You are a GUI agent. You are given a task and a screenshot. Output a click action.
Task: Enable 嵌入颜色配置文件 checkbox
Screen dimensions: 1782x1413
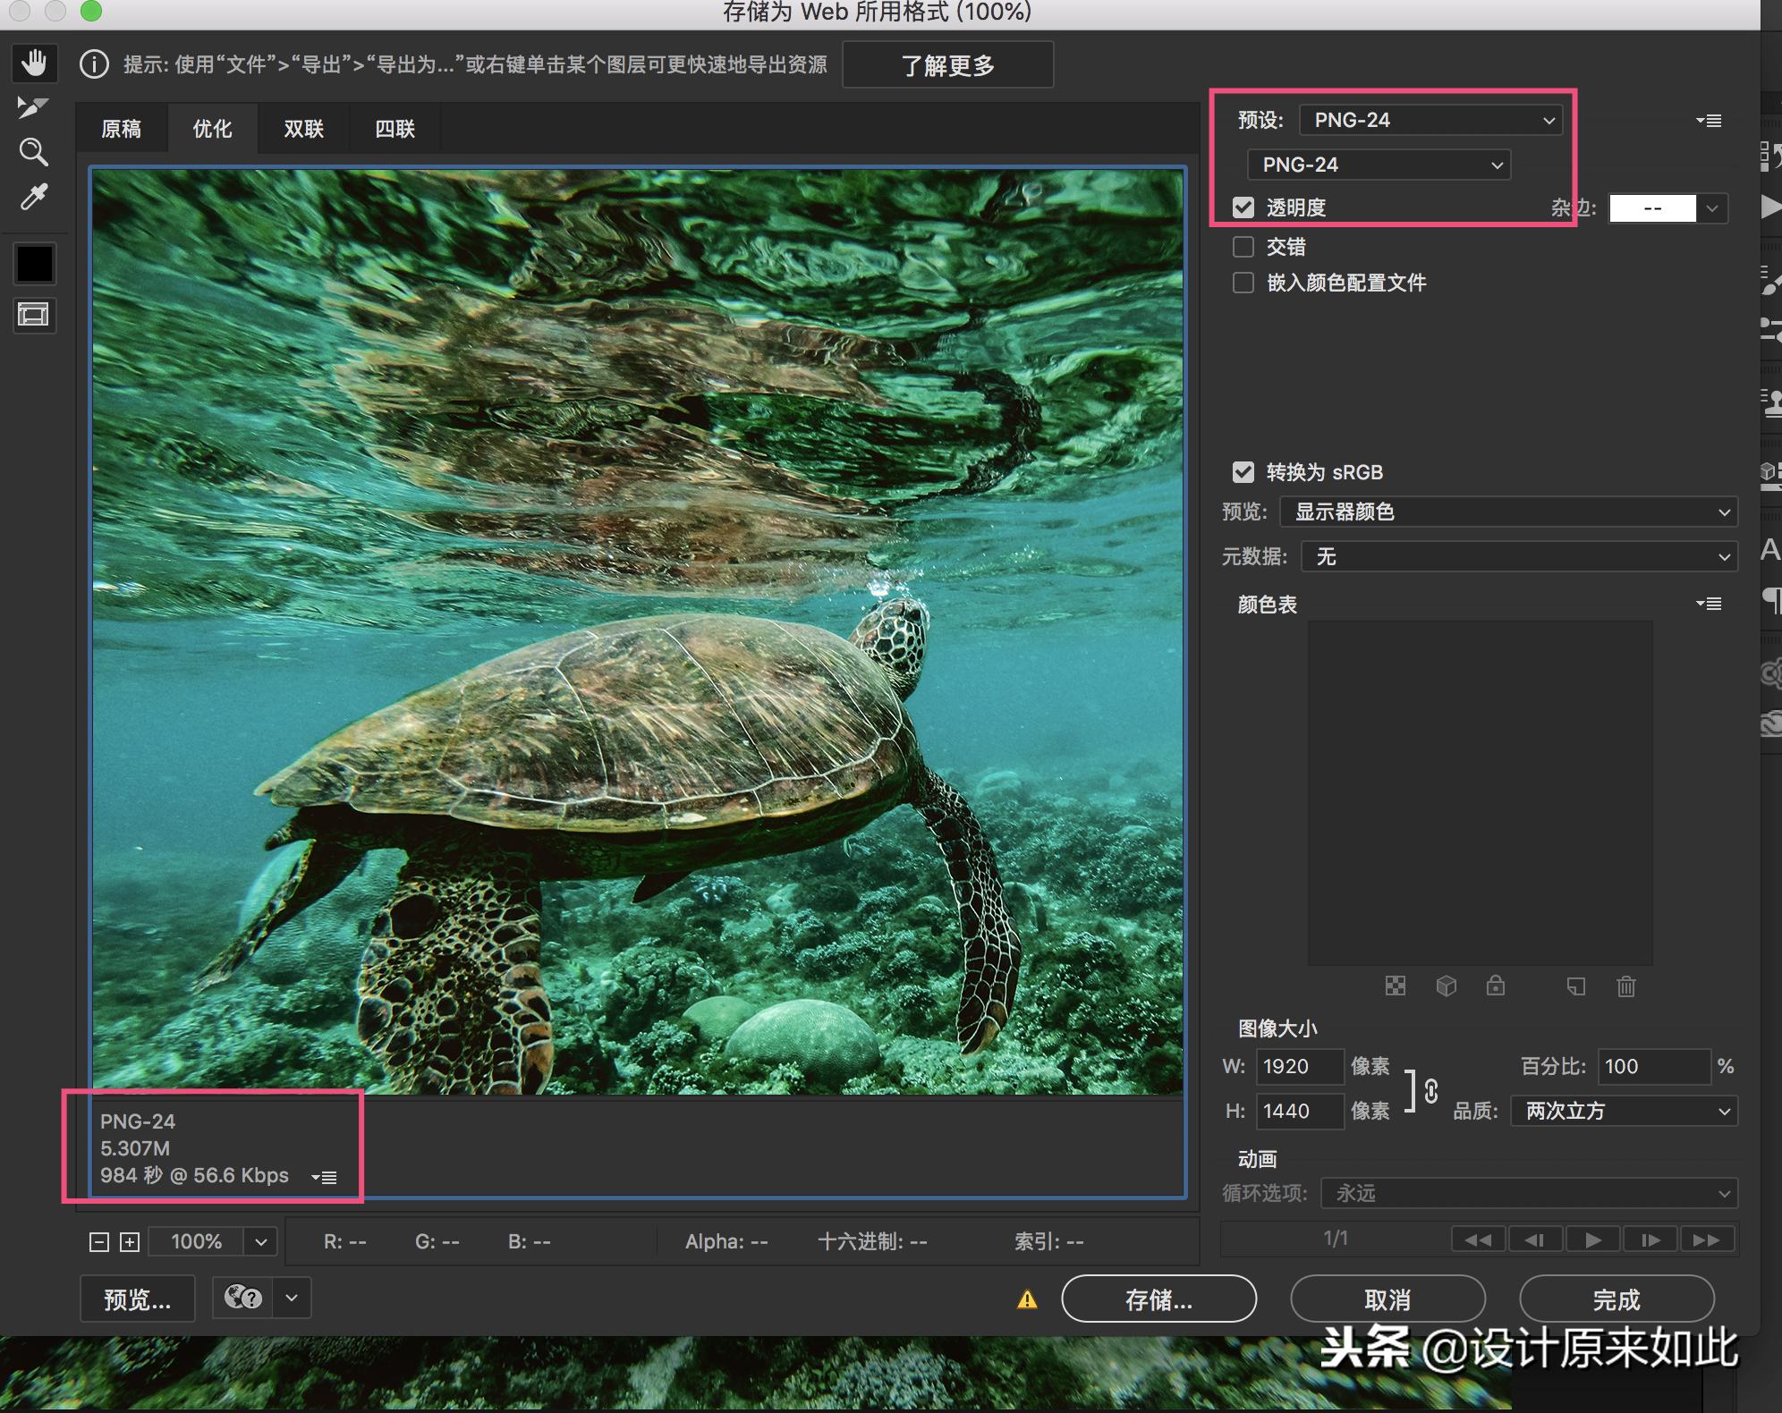1243,283
